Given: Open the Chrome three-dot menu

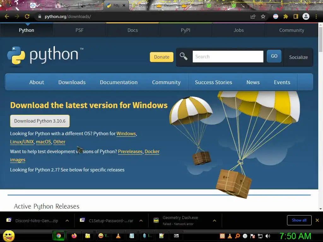Looking at the screenshot, I should (x=316, y=16).
